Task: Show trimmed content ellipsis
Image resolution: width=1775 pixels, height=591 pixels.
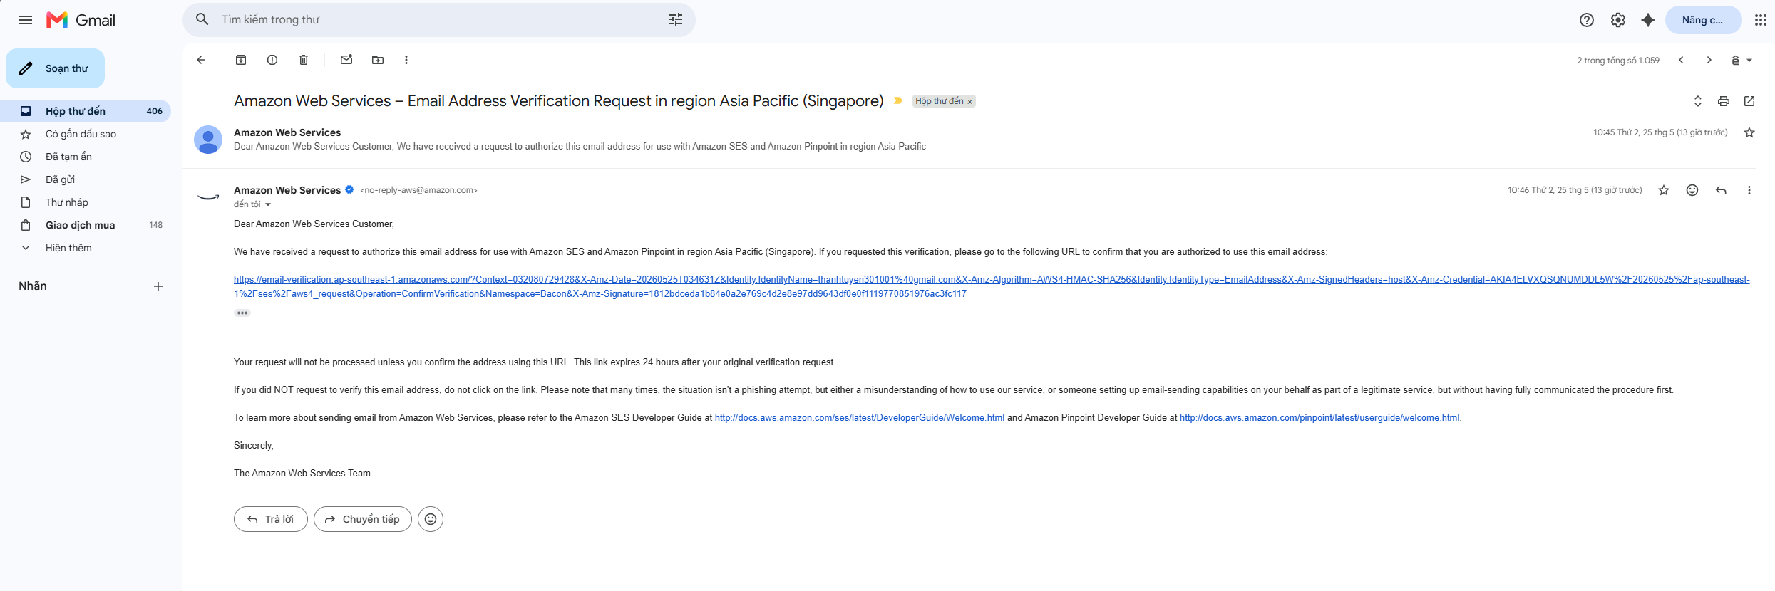Action: coord(242,313)
